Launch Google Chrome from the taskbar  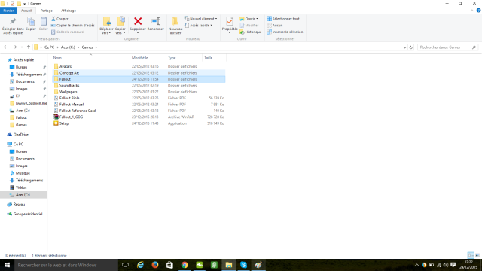click(x=185, y=265)
